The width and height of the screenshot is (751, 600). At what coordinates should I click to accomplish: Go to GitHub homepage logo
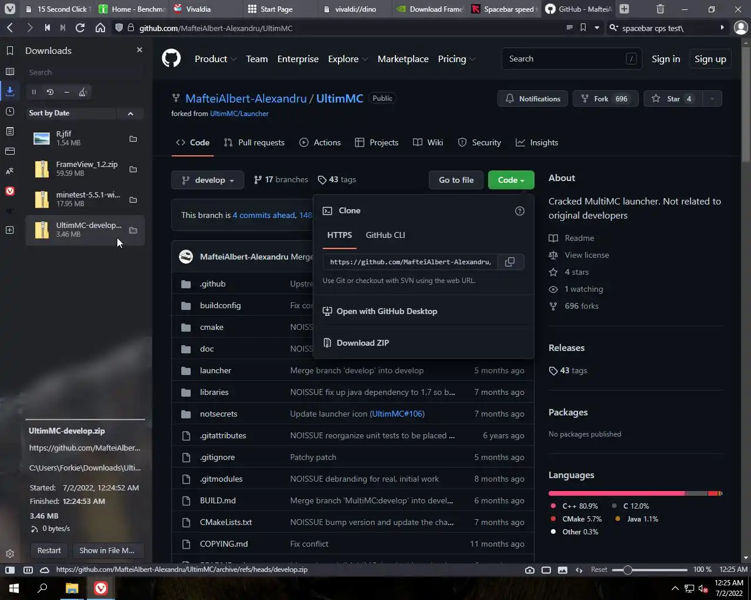tap(171, 59)
